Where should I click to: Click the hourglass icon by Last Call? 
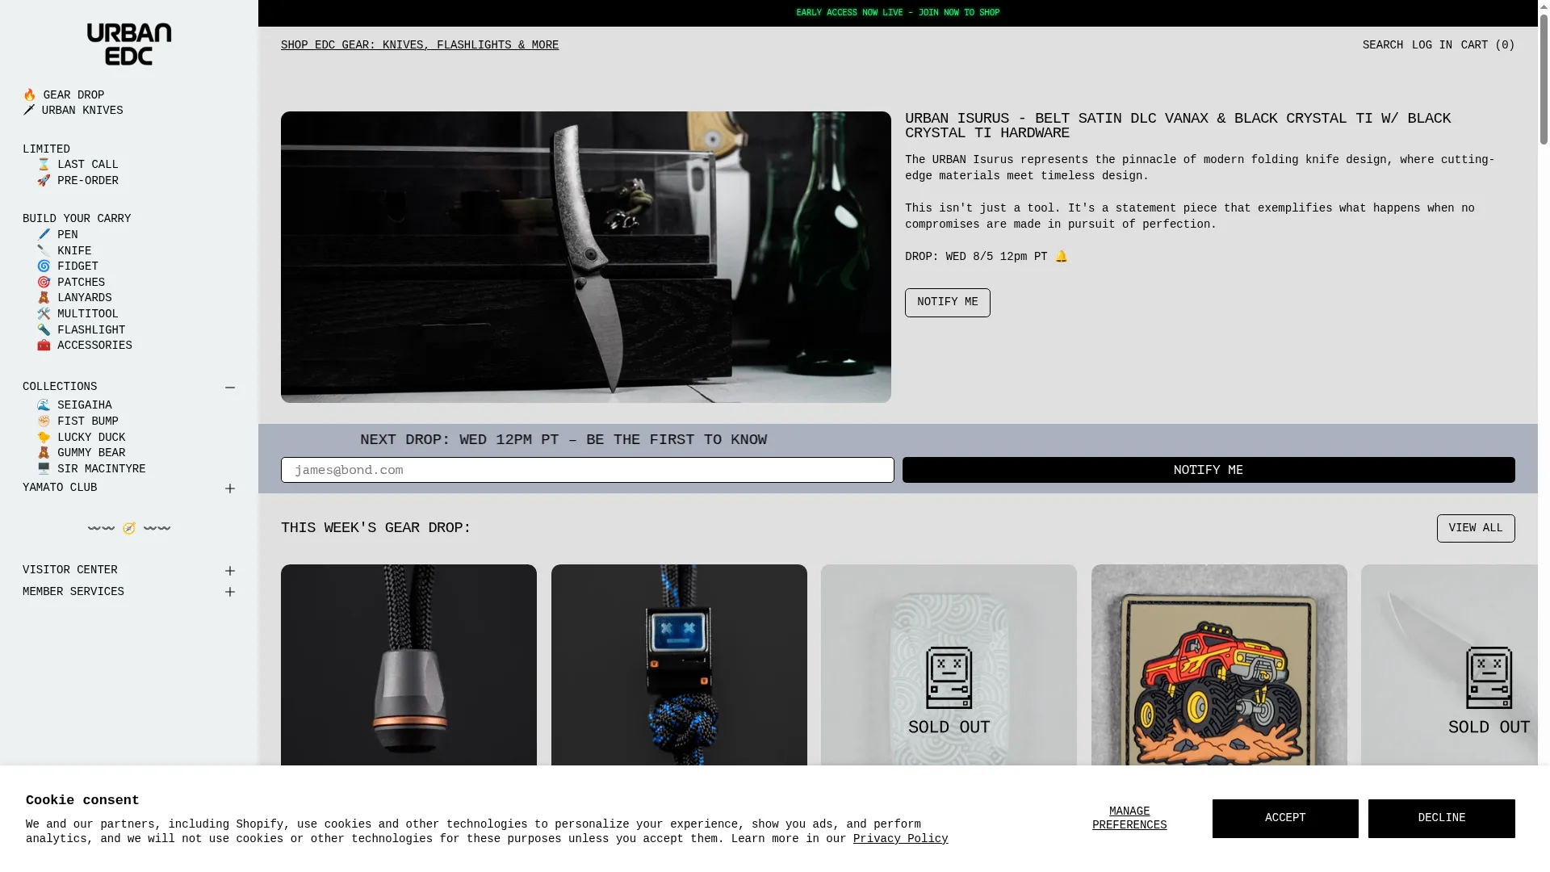44,165
